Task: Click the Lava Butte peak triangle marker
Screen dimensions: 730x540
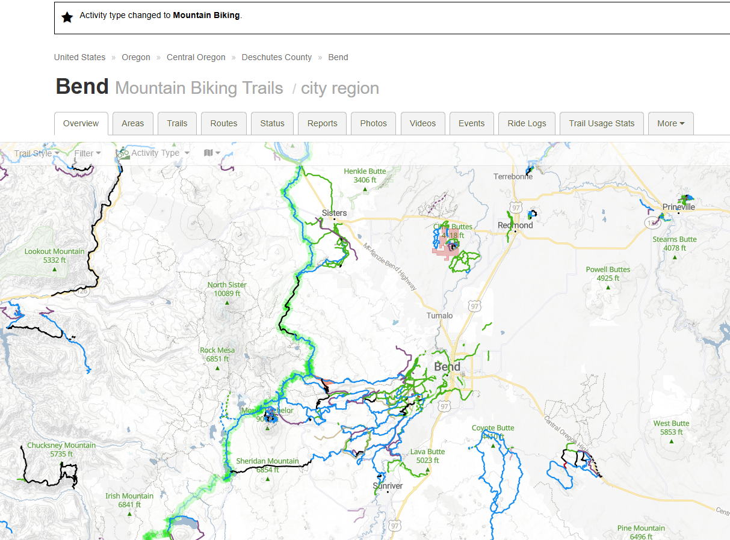Action: point(428,469)
